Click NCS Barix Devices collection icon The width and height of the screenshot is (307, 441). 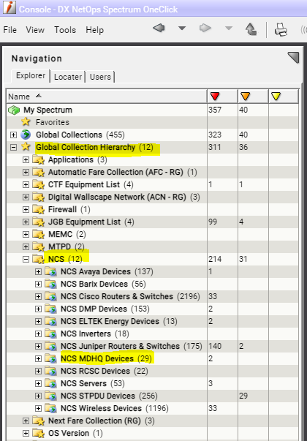click(51, 284)
